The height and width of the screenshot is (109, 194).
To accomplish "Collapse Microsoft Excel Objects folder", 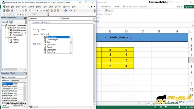I will pyautogui.click(x=6, y=28).
